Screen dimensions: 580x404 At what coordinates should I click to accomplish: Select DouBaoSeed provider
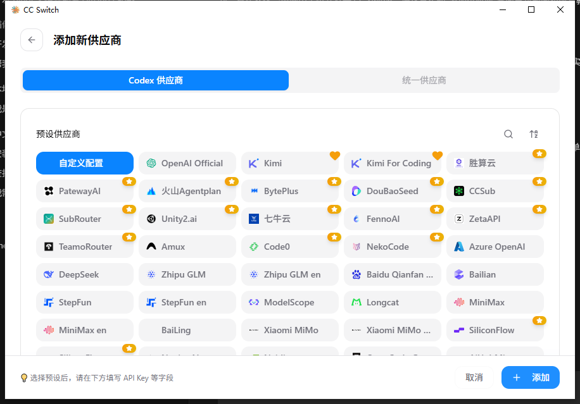[x=393, y=191]
